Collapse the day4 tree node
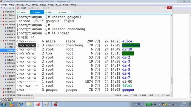Image resolution: width=191 pixels, height=107 pixels. 1,25
